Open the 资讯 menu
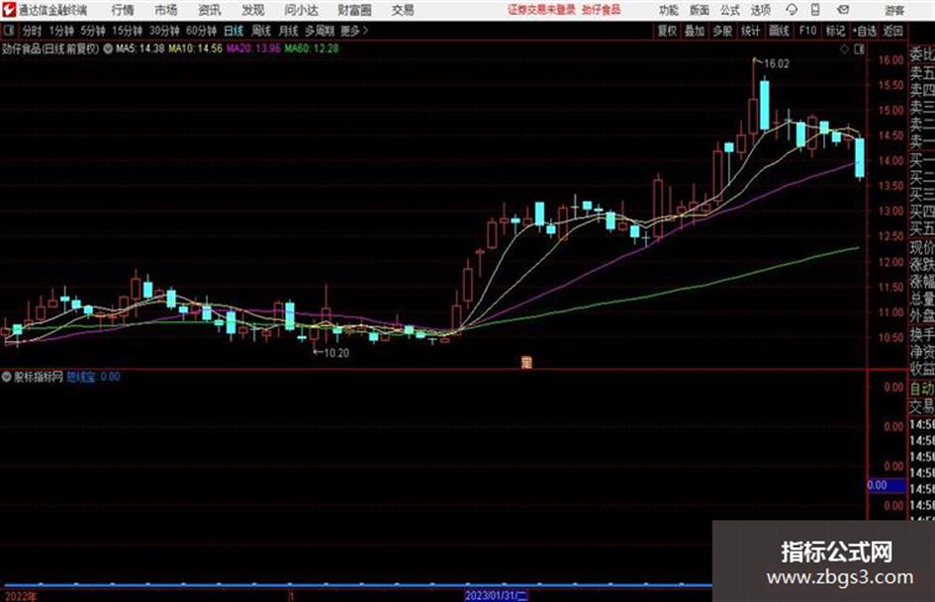This screenshot has height=602, width=935. (x=210, y=10)
